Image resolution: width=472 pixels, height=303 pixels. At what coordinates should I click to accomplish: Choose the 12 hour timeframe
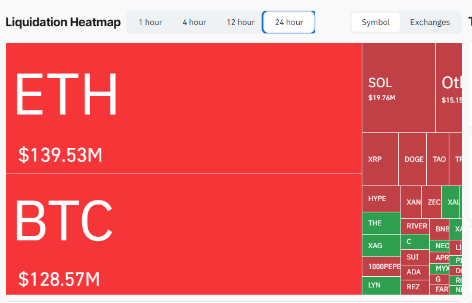tap(240, 22)
